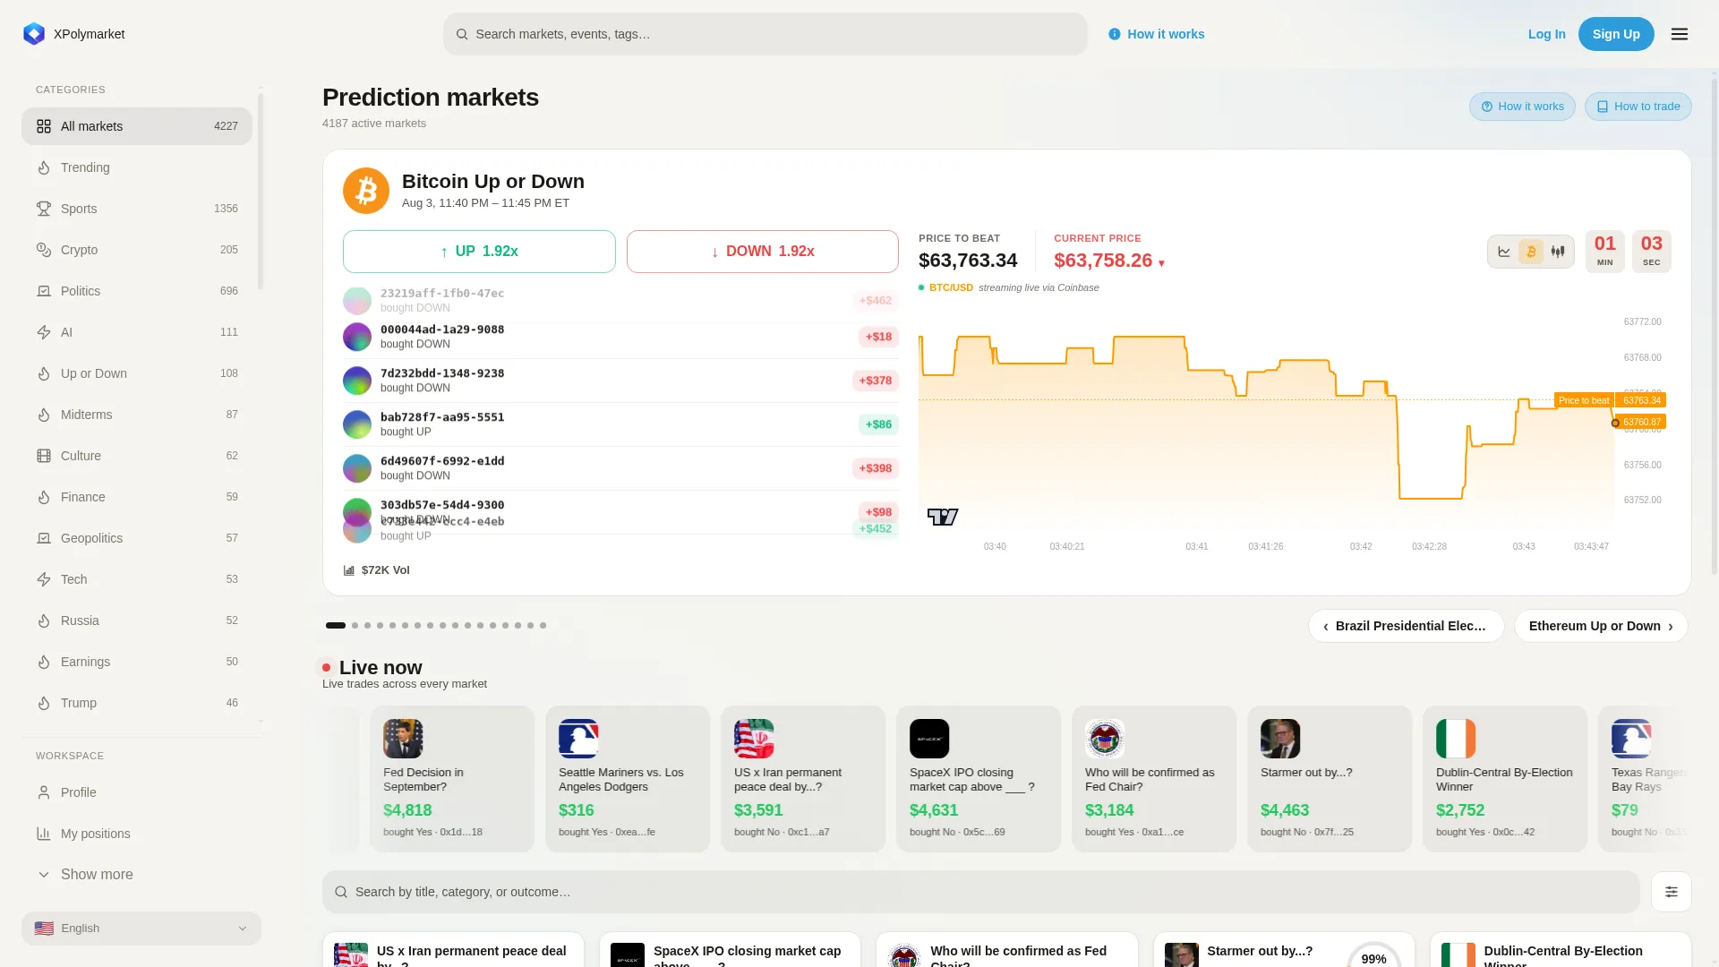This screenshot has height=967, width=1719.
Task: Open Up or Down category
Action: tap(137, 373)
